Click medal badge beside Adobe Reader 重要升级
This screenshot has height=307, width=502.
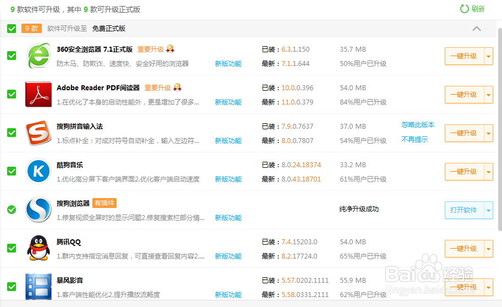178,87
